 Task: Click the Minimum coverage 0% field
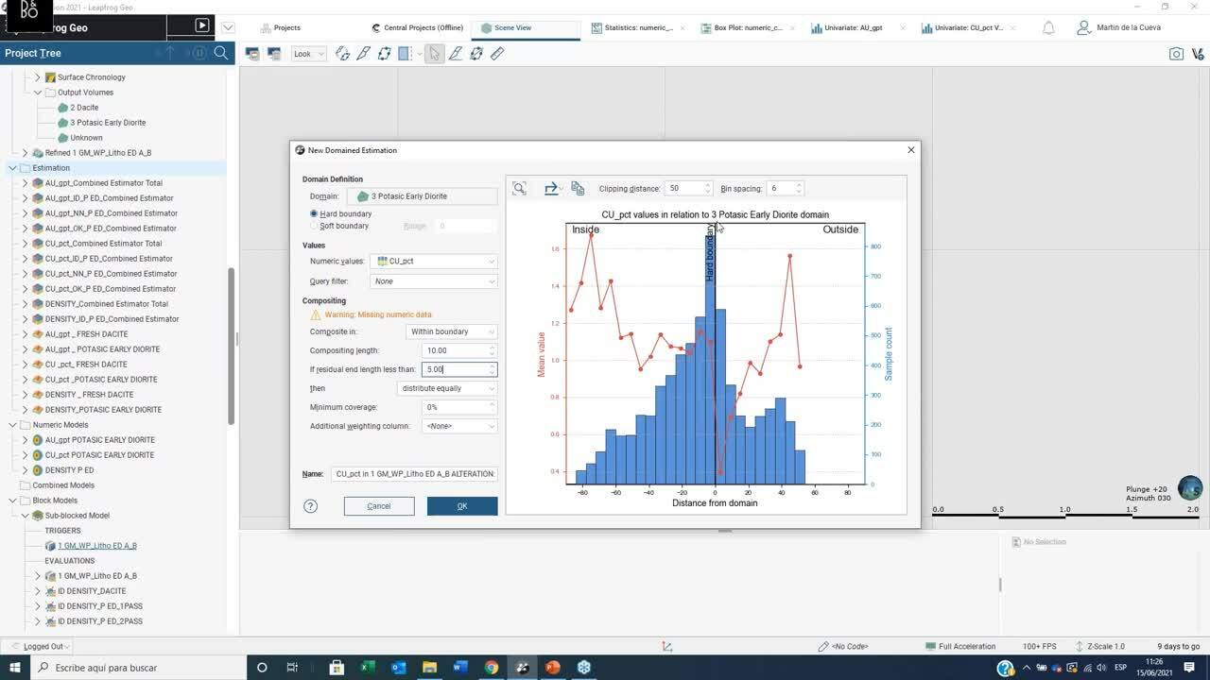tap(459, 407)
